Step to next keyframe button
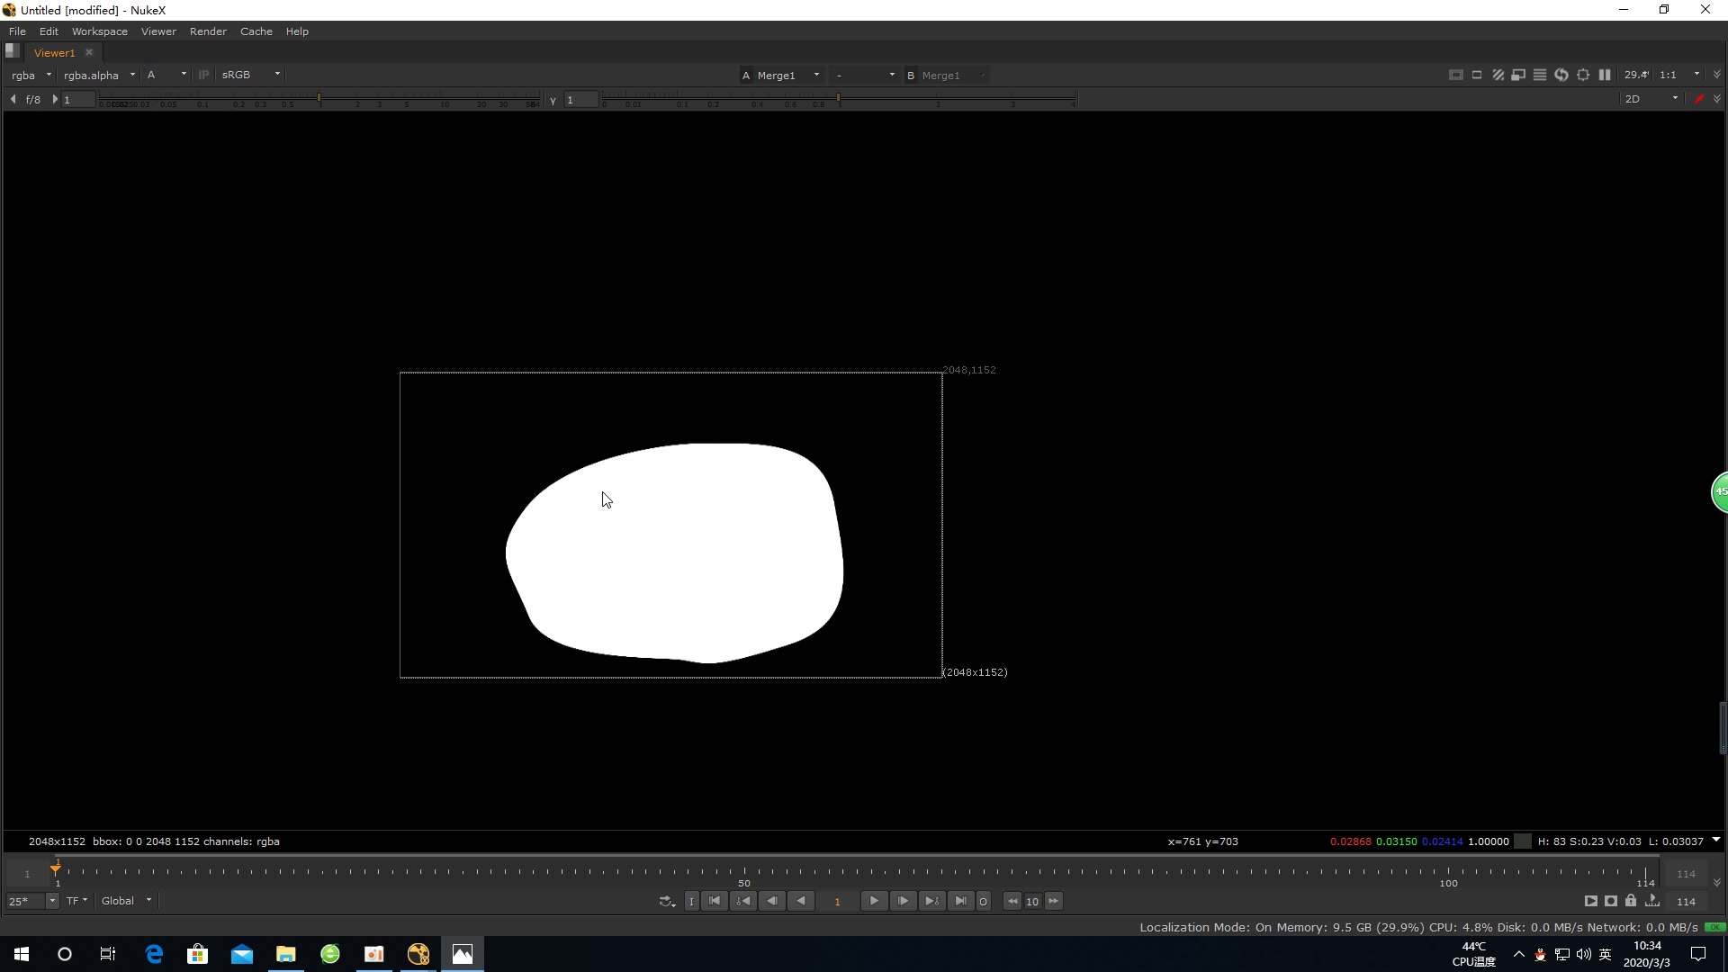 [931, 901]
